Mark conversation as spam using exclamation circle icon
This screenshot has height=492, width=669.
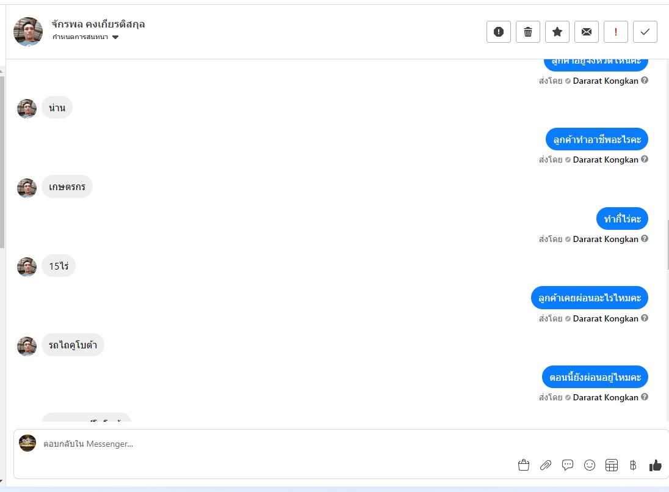(x=498, y=32)
